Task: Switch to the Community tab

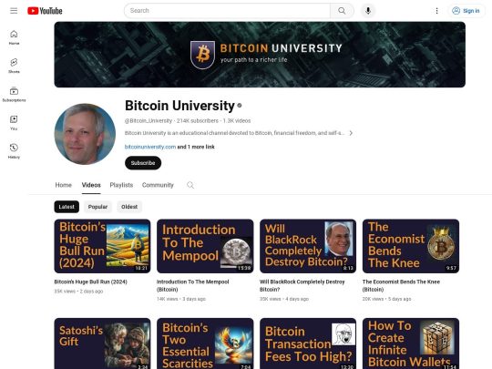Action: coord(158,185)
